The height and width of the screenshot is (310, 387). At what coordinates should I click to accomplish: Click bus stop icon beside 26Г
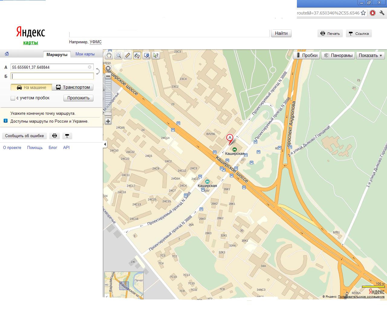pyautogui.click(x=203, y=190)
